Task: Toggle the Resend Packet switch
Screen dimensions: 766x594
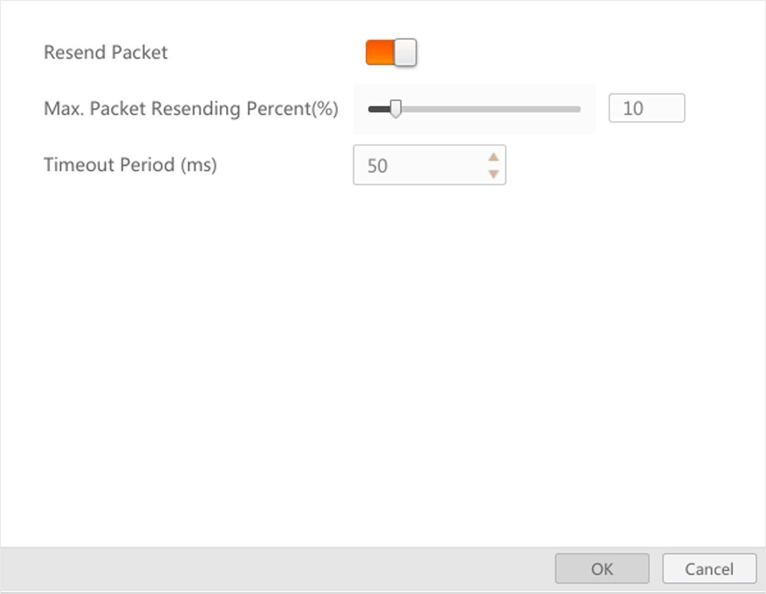Action: pyautogui.click(x=391, y=52)
